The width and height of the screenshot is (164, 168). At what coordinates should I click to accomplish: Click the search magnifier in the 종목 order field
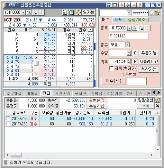point(134,28)
